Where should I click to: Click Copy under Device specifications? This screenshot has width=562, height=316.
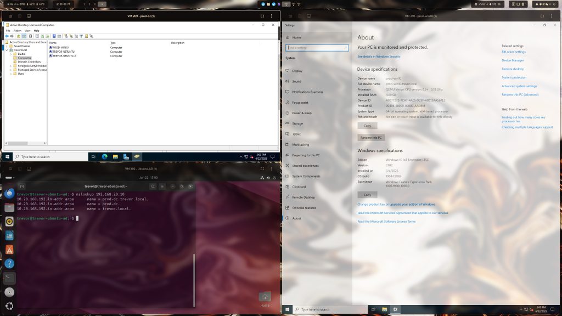367,126
